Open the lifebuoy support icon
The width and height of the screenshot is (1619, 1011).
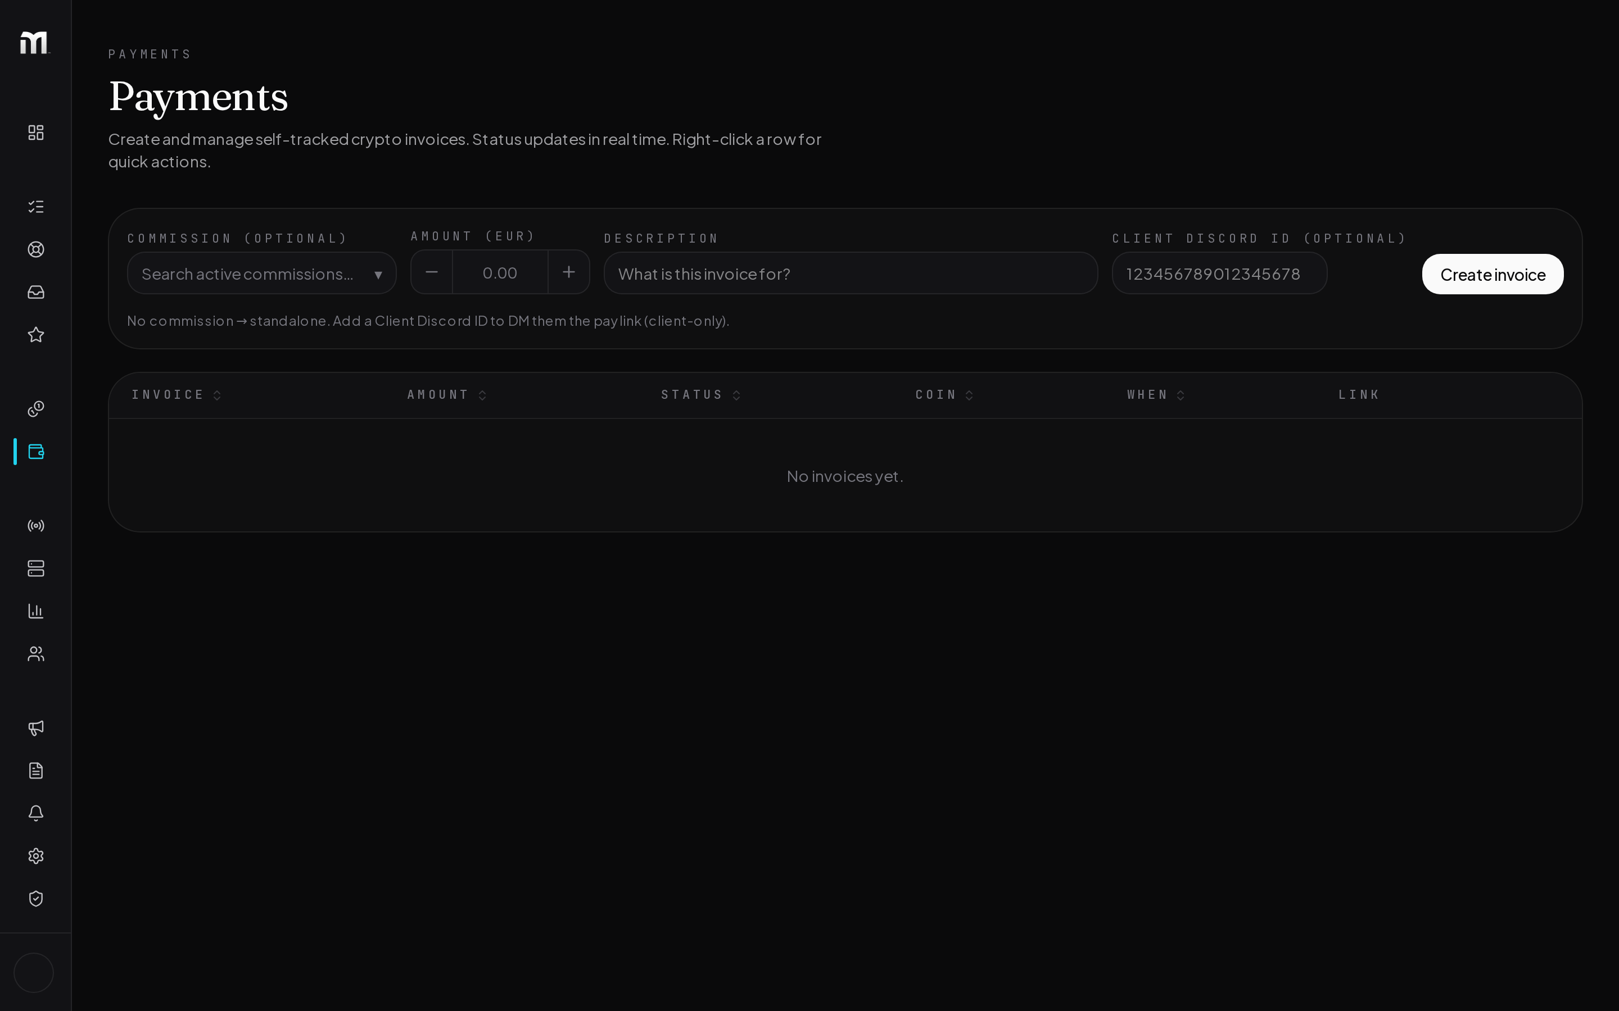point(36,249)
